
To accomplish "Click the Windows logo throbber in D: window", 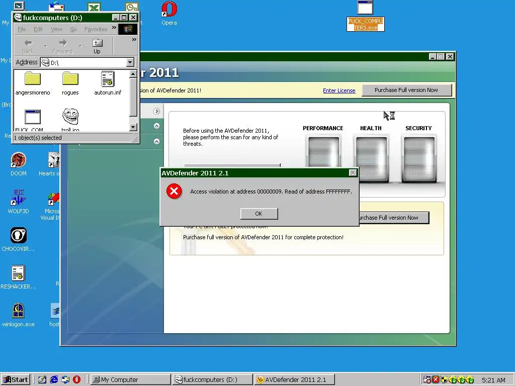I will pyautogui.click(x=128, y=29).
